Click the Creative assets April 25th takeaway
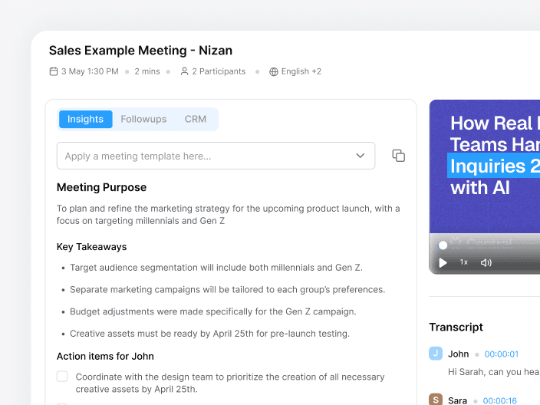Image resolution: width=540 pixels, height=405 pixels. [x=209, y=334]
